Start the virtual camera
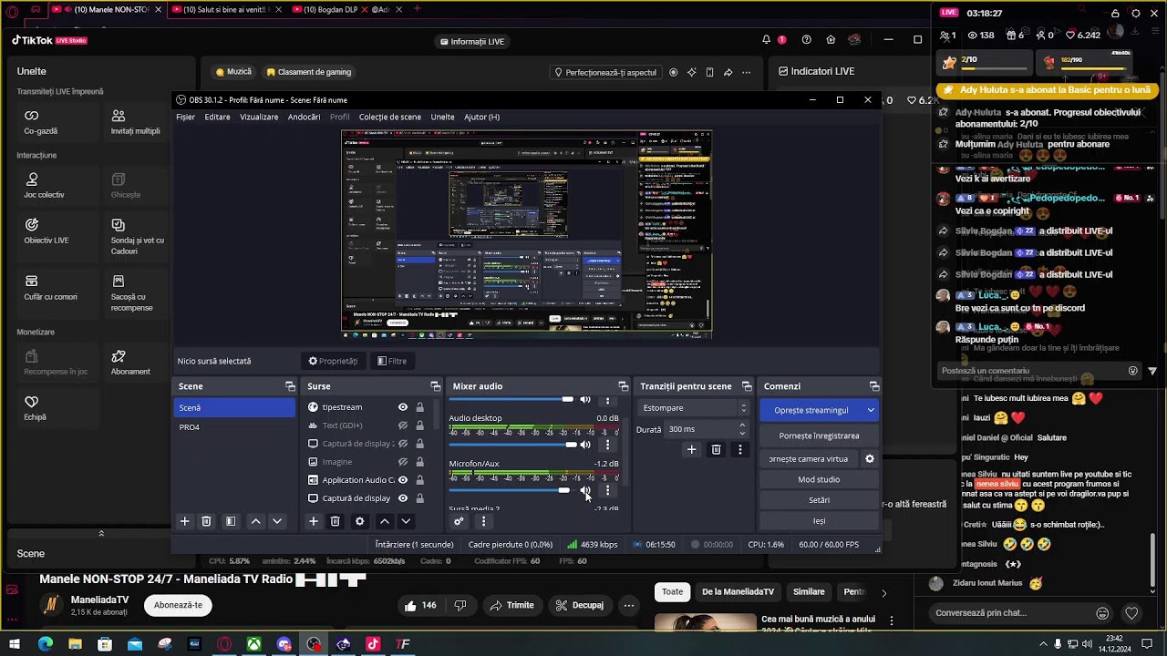This screenshot has width=1167, height=656. tap(810, 458)
